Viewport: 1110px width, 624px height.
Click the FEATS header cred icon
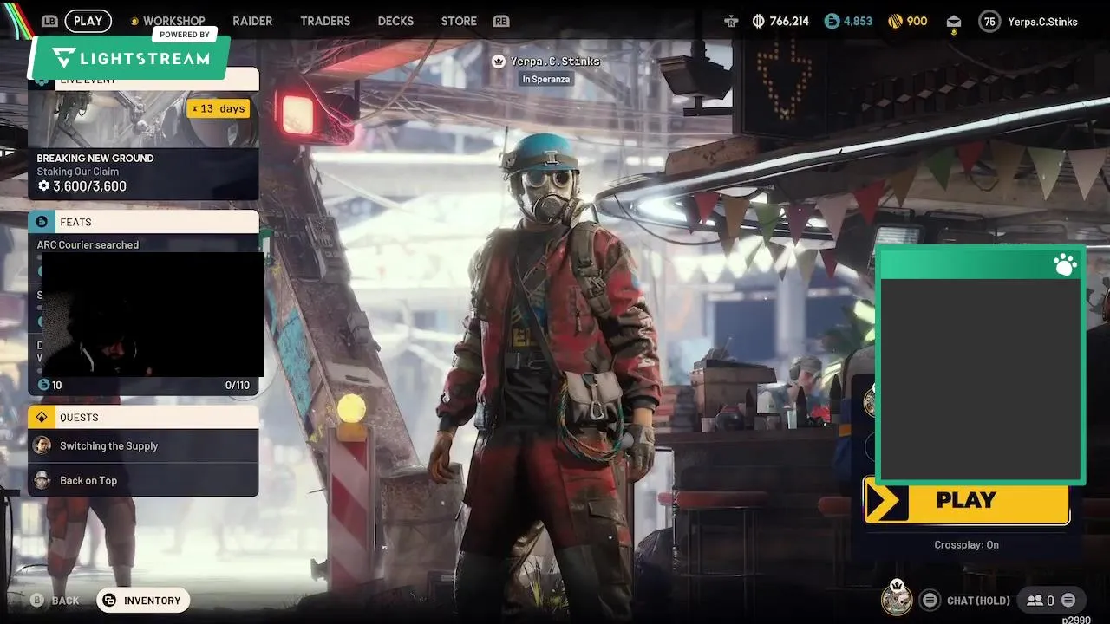41,222
